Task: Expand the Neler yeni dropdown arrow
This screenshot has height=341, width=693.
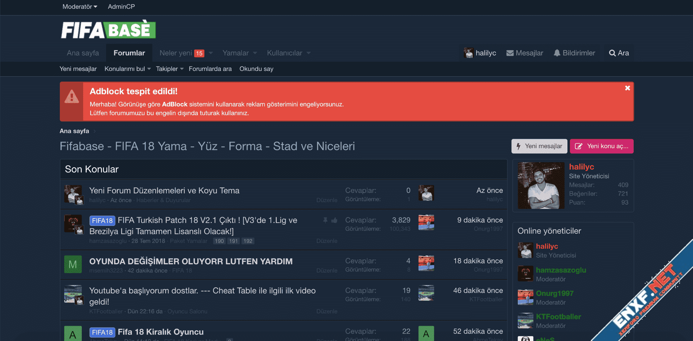Action: 211,53
